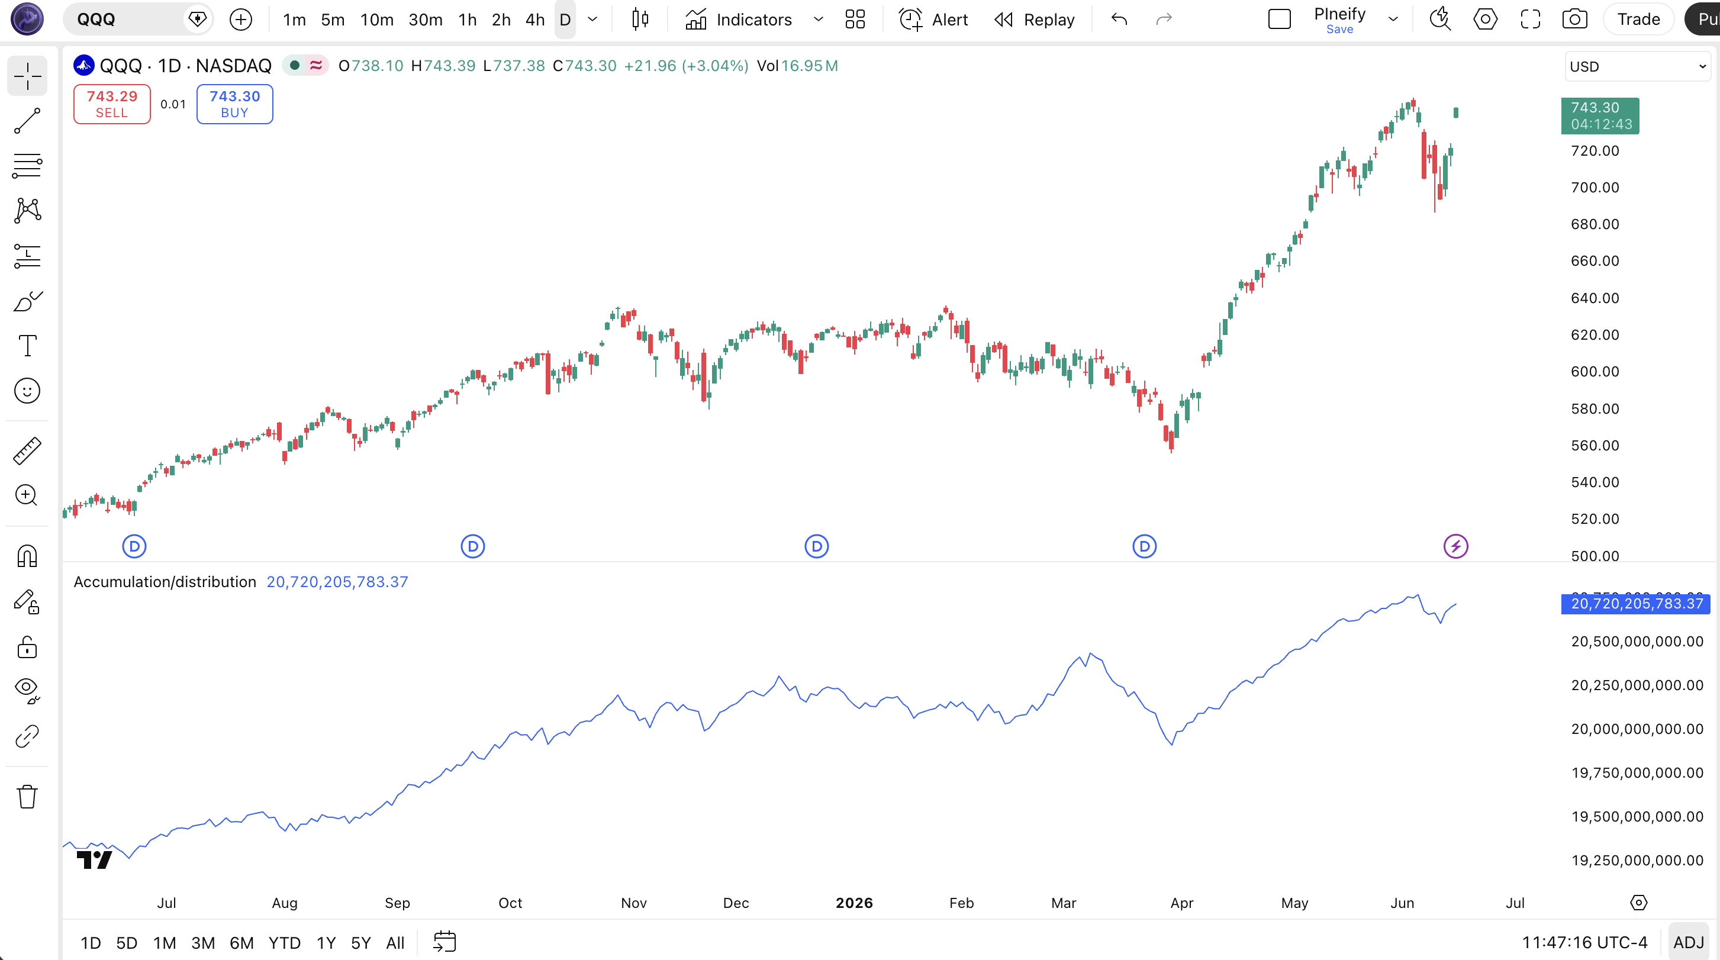
Task: Click the Accumulation/distribution indicator label
Action: pos(165,581)
